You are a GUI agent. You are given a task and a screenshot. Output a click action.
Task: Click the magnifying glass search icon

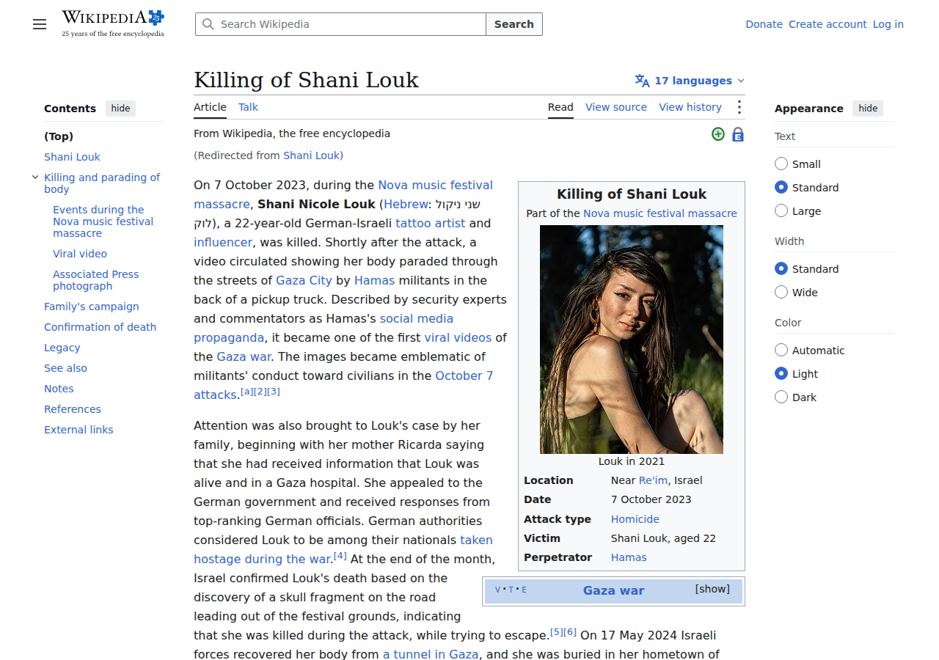(x=208, y=24)
